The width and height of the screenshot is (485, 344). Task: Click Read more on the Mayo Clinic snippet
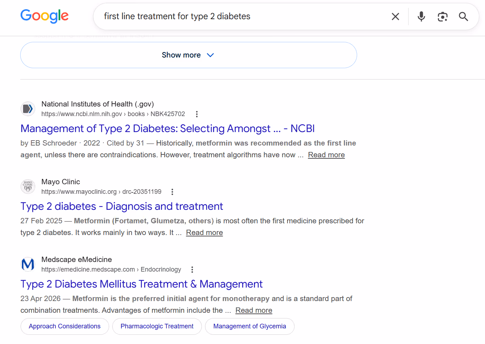(x=204, y=233)
